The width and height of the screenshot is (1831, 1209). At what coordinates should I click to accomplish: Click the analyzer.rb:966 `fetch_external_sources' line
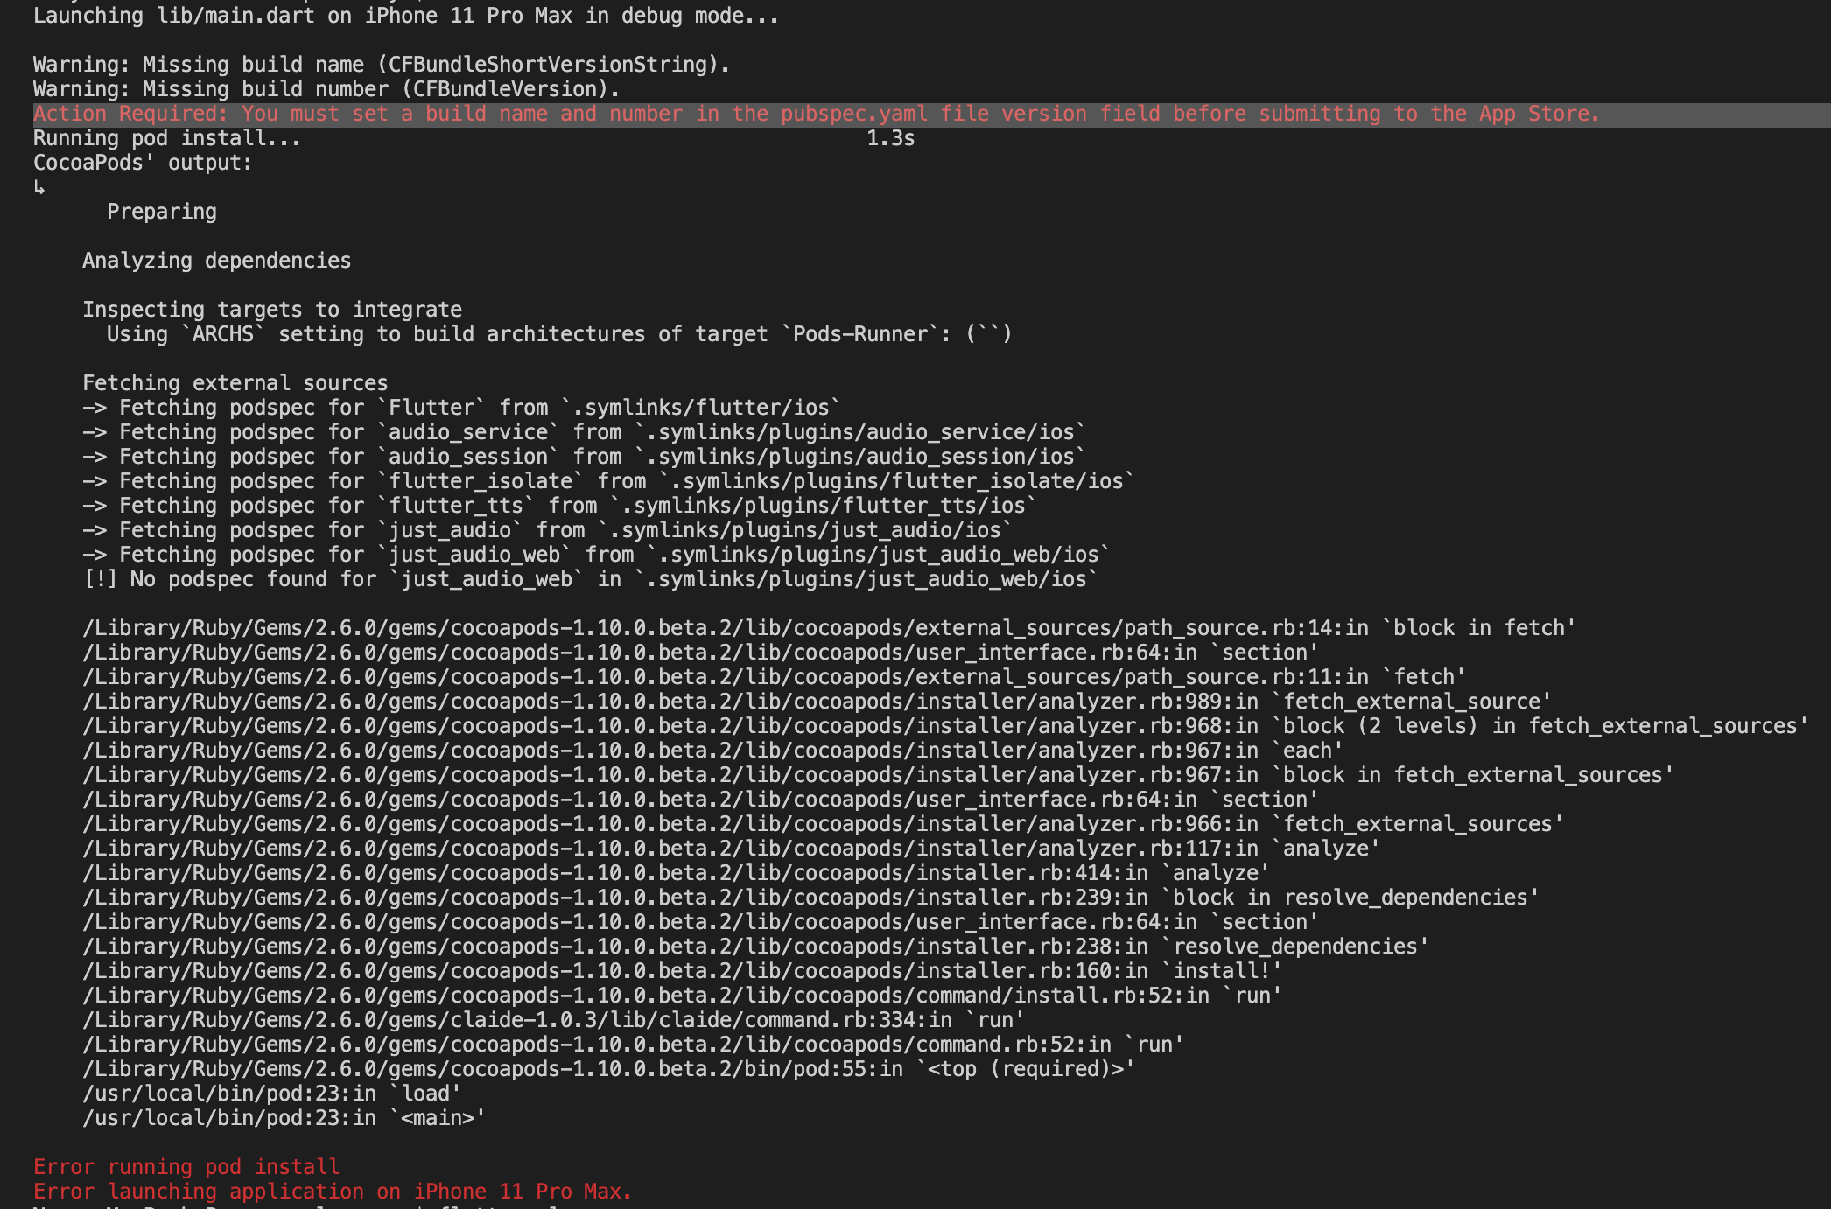tap(823, 824)
